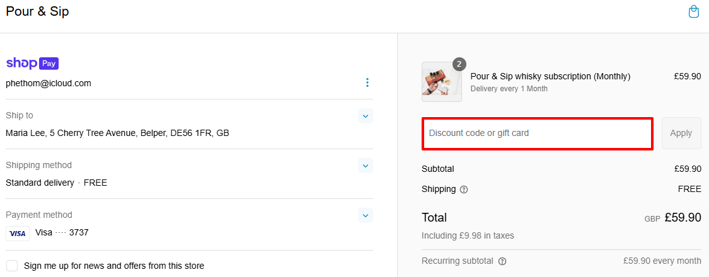
Task: Open the three-dot account options menu
Action: (367, 82)
